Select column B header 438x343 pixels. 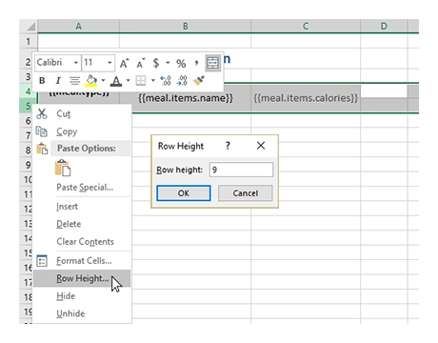pos(186,26)
